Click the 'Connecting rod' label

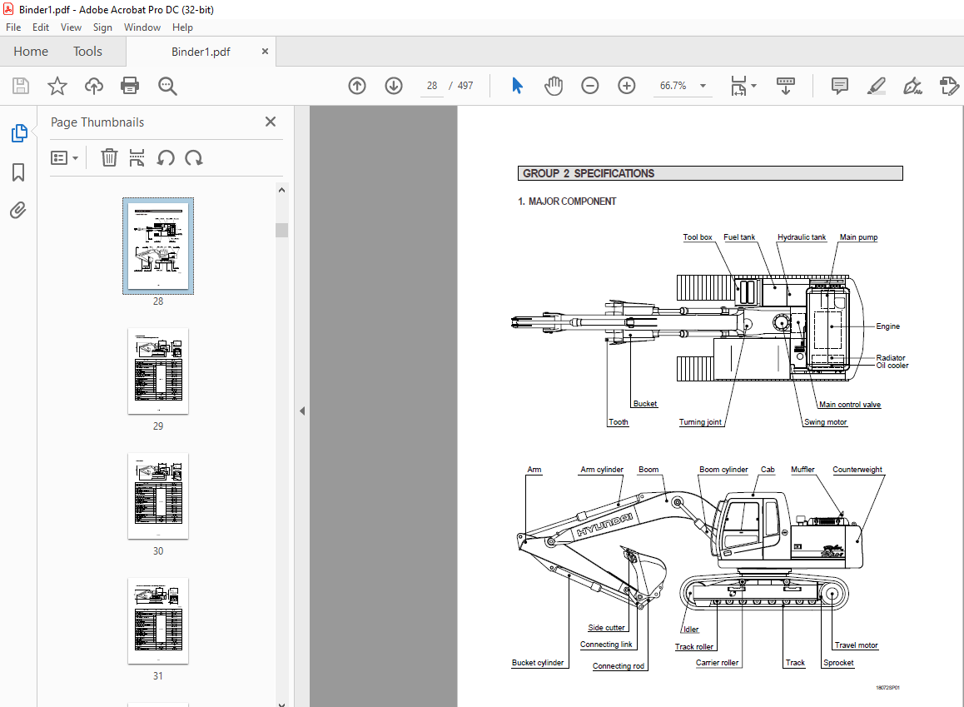coord(619,666)
